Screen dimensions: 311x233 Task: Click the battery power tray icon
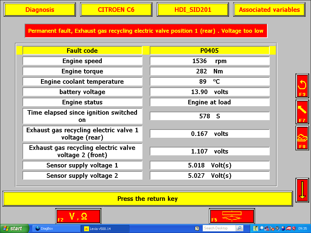283,228
